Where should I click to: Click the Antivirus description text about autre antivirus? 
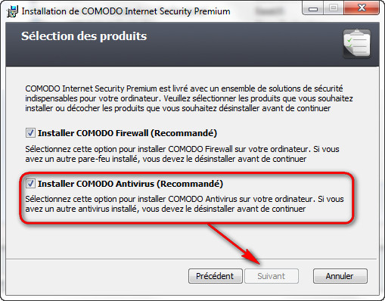tap(185, 204)
